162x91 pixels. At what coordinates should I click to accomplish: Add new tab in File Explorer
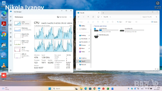pos(103,13)
